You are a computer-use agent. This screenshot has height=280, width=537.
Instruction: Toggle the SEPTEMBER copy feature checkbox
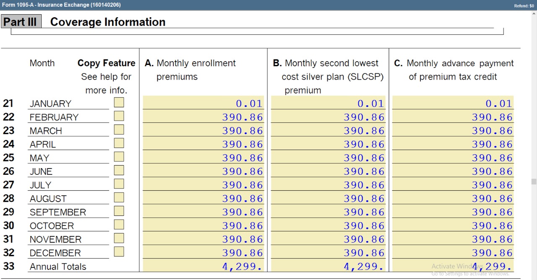[119, 211]
